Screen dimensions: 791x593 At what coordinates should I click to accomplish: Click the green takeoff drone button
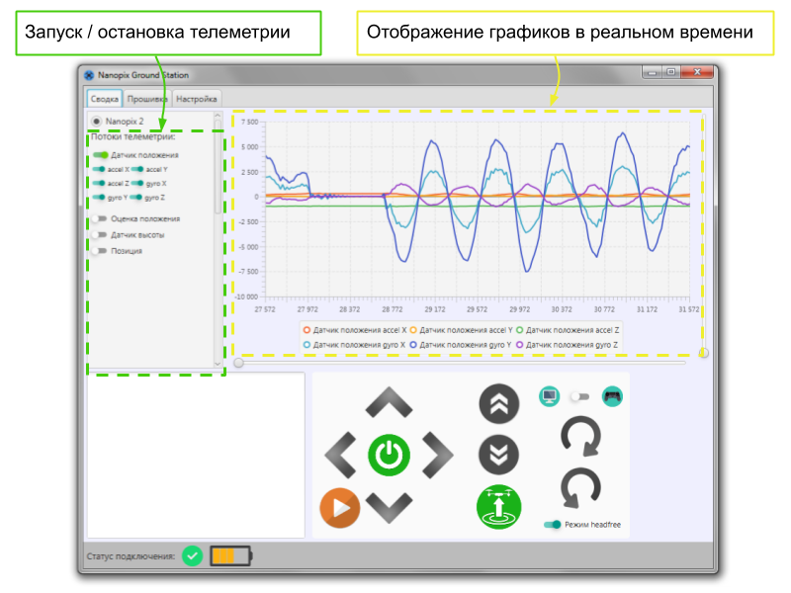click(x=498, y=507)
